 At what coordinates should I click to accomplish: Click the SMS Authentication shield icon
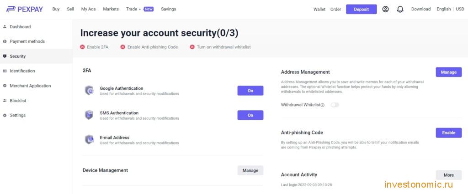(x=89, y=115)
